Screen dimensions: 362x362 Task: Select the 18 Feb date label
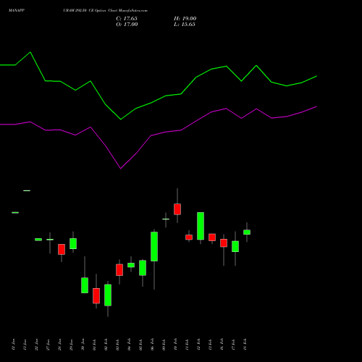245,345
